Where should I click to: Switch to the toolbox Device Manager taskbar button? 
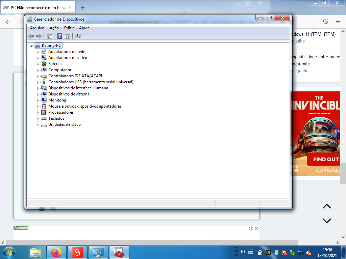[119, 252]
